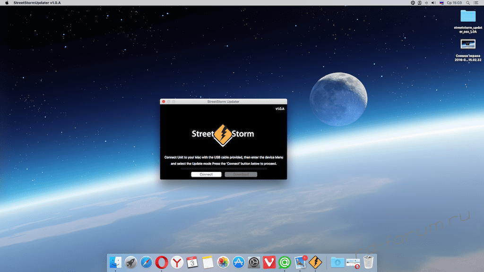Viewport: 484px width, 272px height.
Task: Click the StreetStorm Updater icon in the Dock
Action: coord(315,263)
